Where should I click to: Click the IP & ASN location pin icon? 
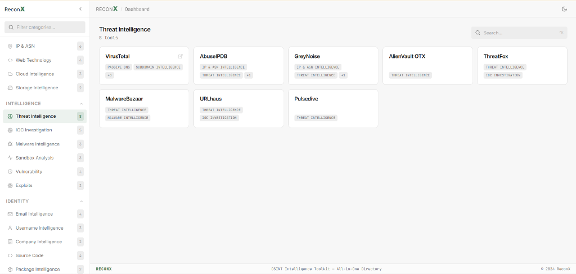click(10, 46)
